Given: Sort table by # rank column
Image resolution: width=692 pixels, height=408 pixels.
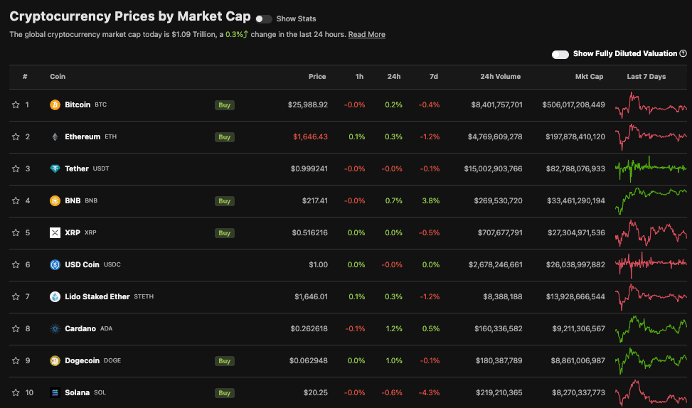Looking at the screenshot, I should point(25,76).
